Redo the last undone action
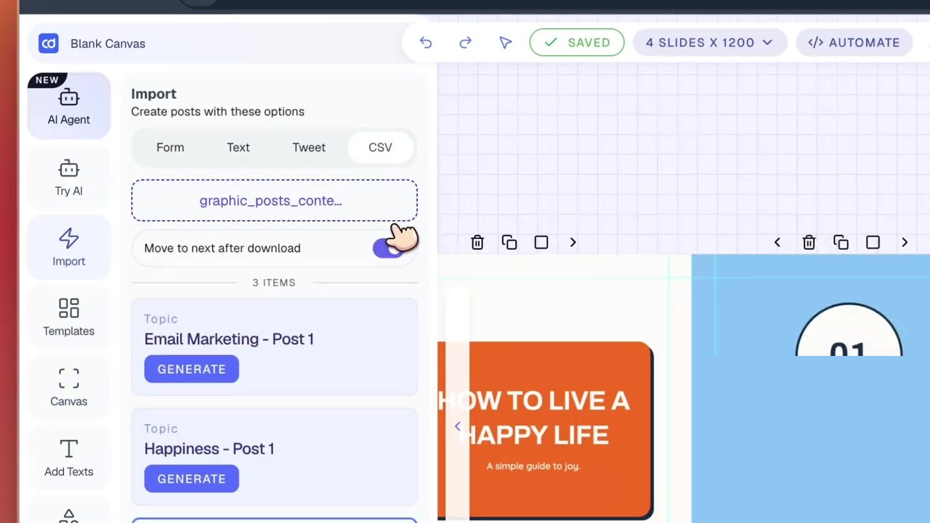This screenshot has width=930, height=523. [x=466, y=43]
